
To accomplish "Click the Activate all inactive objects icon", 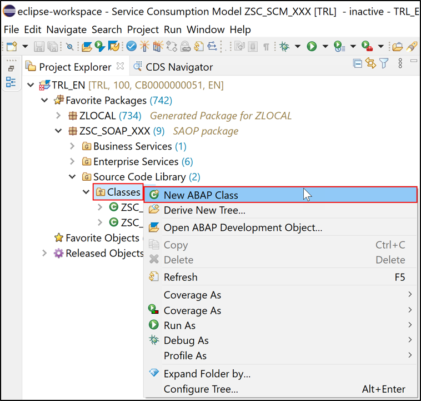I will click(x=158, y=46).
